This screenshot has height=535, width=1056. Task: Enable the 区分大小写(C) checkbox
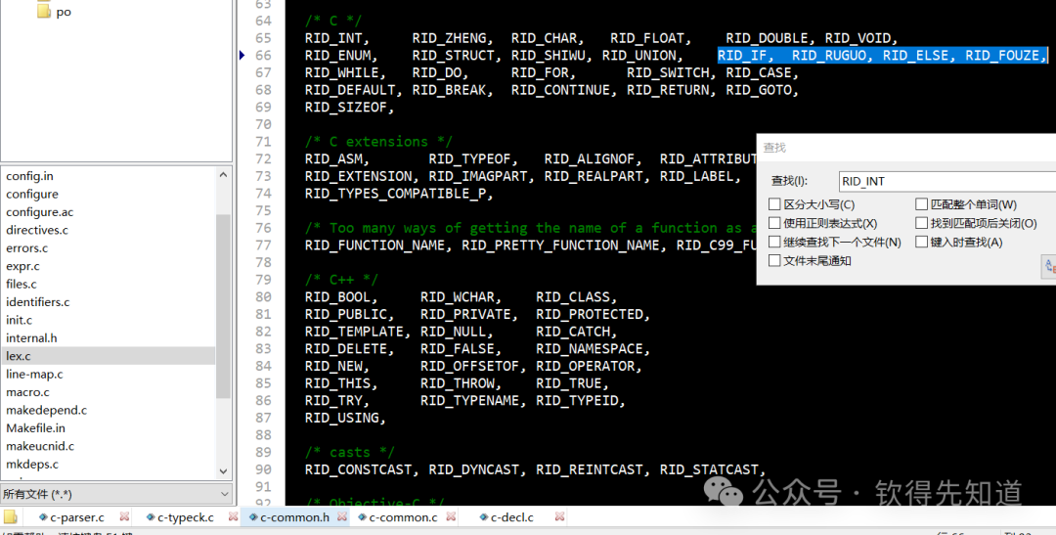[774, 204]
